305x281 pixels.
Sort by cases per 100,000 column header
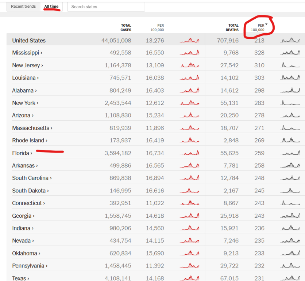click(158, 27)
